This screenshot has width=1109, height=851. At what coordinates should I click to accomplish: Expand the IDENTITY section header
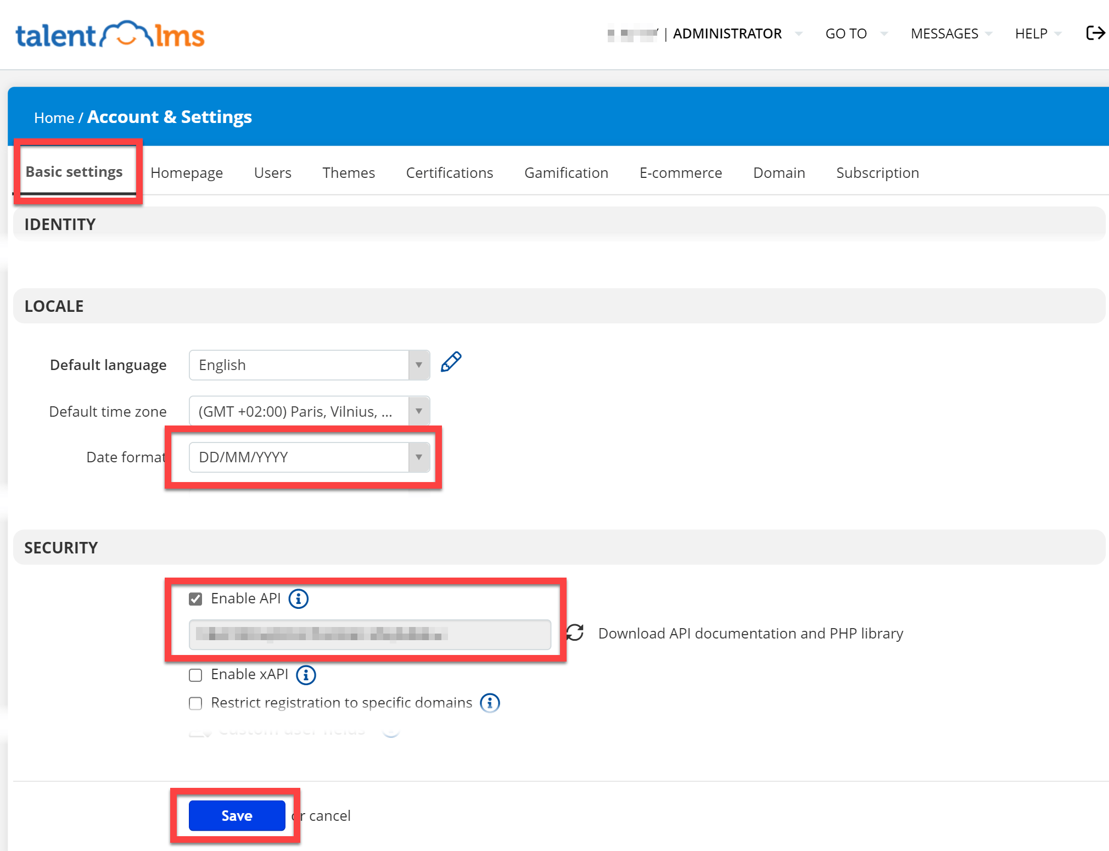pos(559,224)
